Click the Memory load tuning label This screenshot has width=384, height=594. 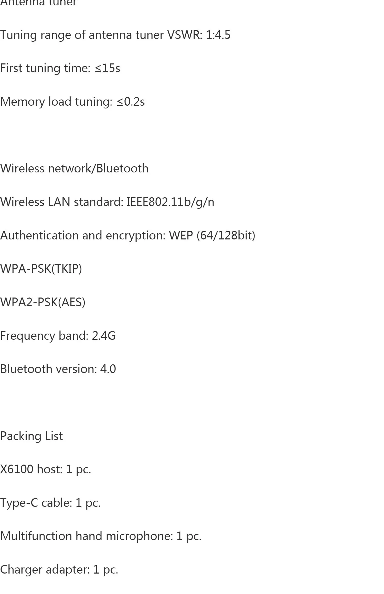(x=56, y=102)
